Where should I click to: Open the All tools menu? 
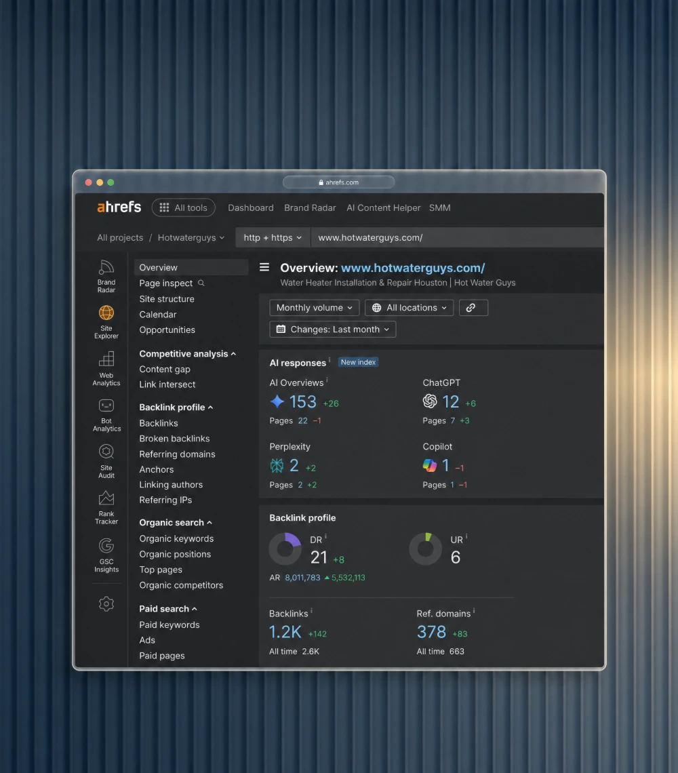click(x=184, y=207)
